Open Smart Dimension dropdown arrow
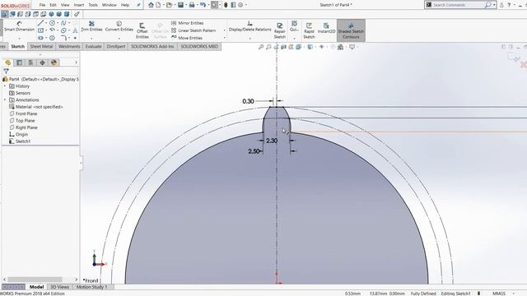Viewport: 527px width, 296px height. [x=19, y=38]
